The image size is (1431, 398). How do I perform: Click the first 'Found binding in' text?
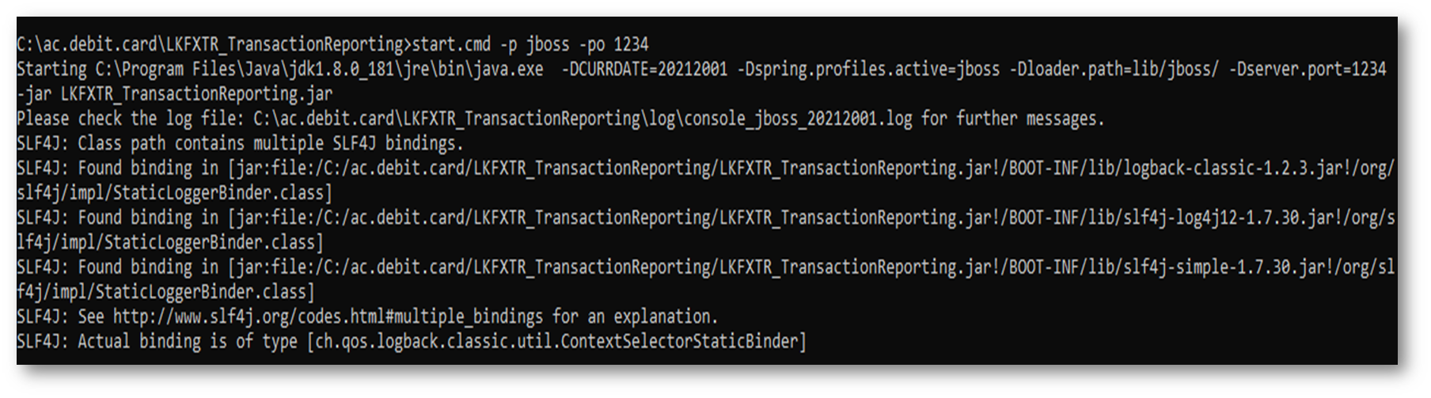click(x=148, y=168)
